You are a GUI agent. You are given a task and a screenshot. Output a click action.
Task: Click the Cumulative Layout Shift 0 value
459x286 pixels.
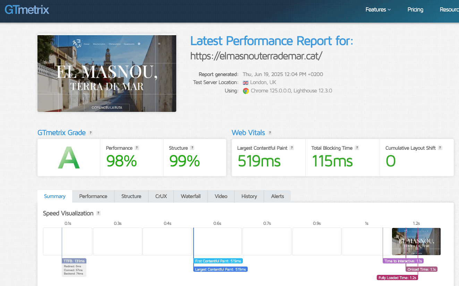click(391, 161)
